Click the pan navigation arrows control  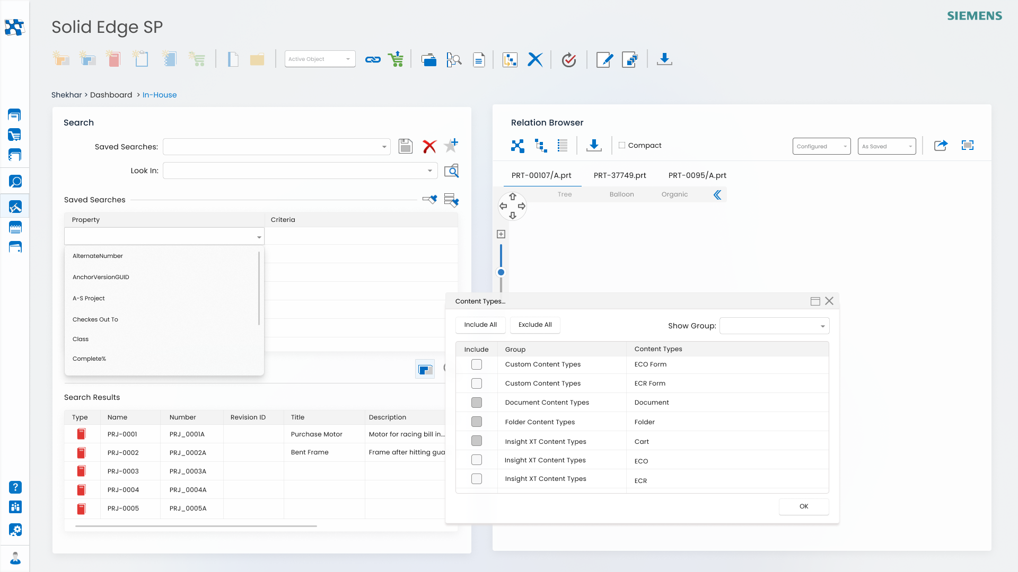512,206
